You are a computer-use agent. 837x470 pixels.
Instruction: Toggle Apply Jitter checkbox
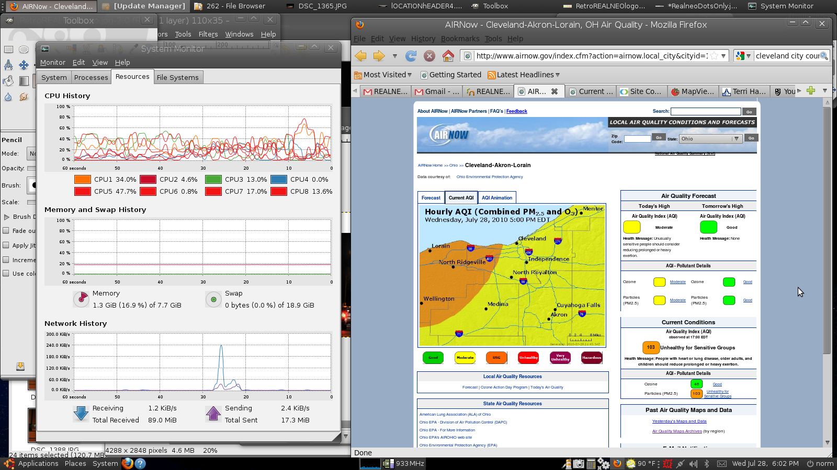[x=6, y=245]
